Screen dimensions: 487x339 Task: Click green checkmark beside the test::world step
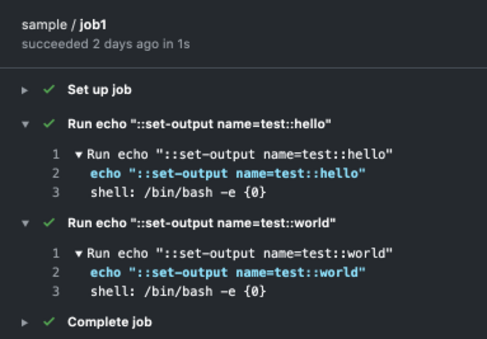coord(49,223)
